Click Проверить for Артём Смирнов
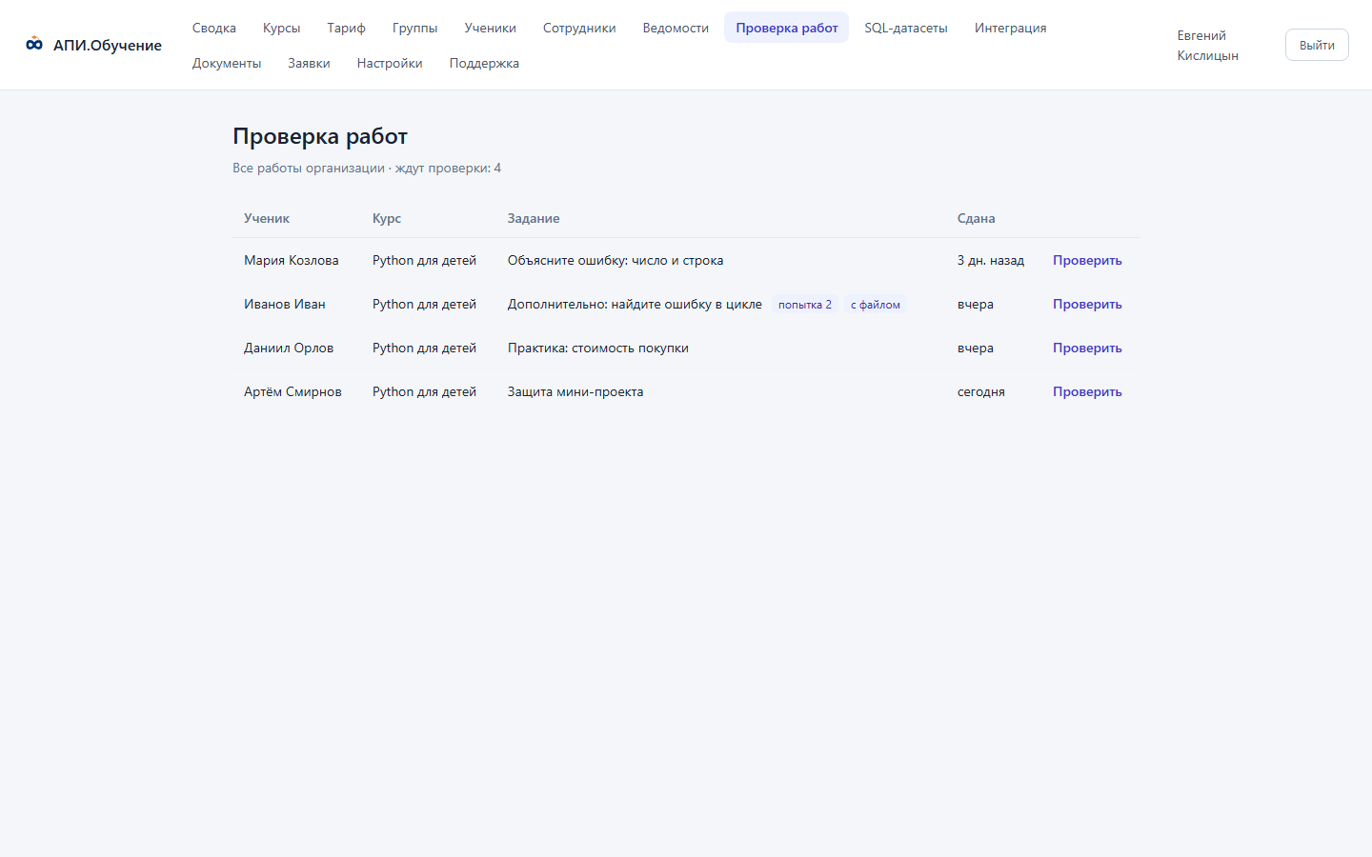Viewport: 1372px width, 857px height. click(x=1087, y=391)
